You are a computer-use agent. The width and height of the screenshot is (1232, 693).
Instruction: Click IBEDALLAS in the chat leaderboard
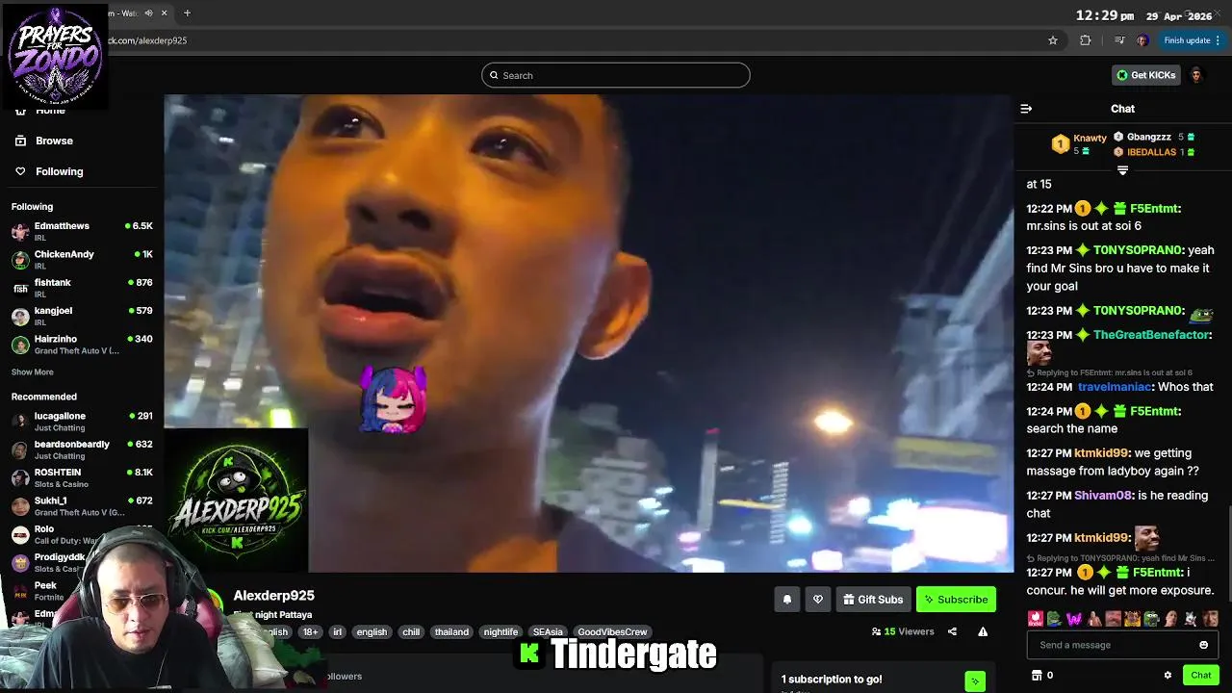tap(1151, 152)
